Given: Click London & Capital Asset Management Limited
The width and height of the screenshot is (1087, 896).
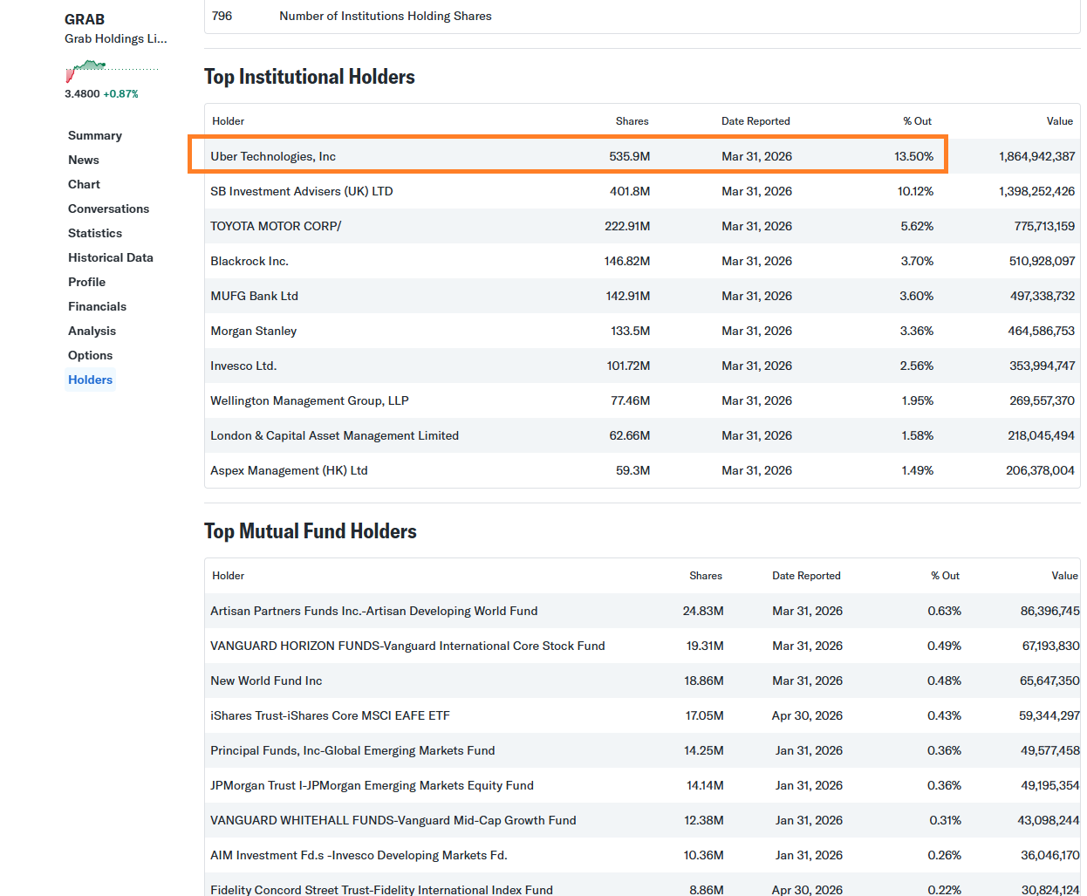Looking at the screenshot, I should [334, 435].
